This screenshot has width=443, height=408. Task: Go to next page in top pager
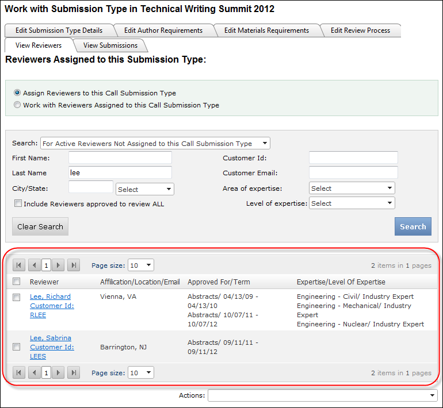[x=58, y=265]
